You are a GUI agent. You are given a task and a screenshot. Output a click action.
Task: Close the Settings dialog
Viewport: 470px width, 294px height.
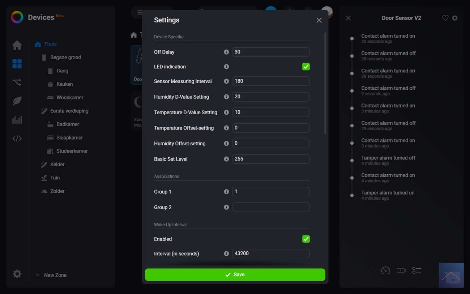[x=319, y=20]
